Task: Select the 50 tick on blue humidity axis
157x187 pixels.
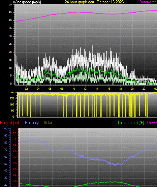Action: pos(6,164)
